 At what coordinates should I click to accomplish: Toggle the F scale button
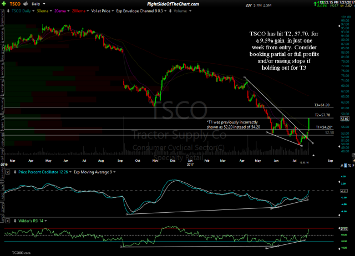(x=353, y=166)
